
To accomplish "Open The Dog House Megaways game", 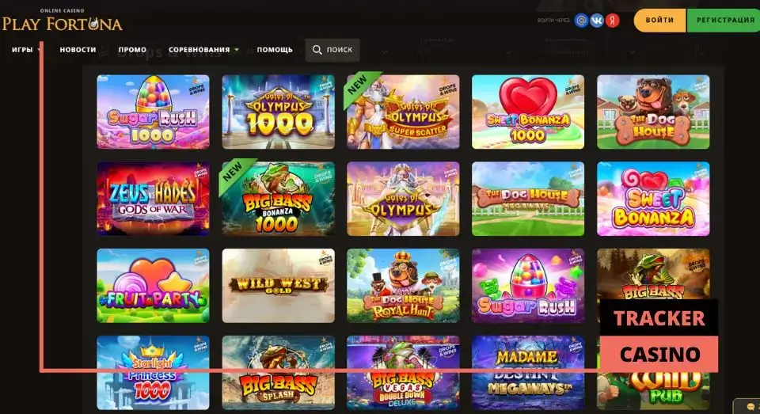I will pos(528,199).
